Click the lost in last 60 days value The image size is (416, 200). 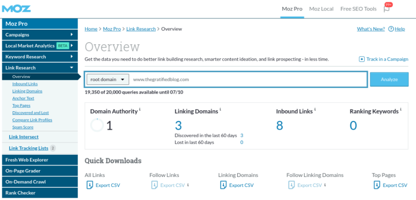click(242, 143)
